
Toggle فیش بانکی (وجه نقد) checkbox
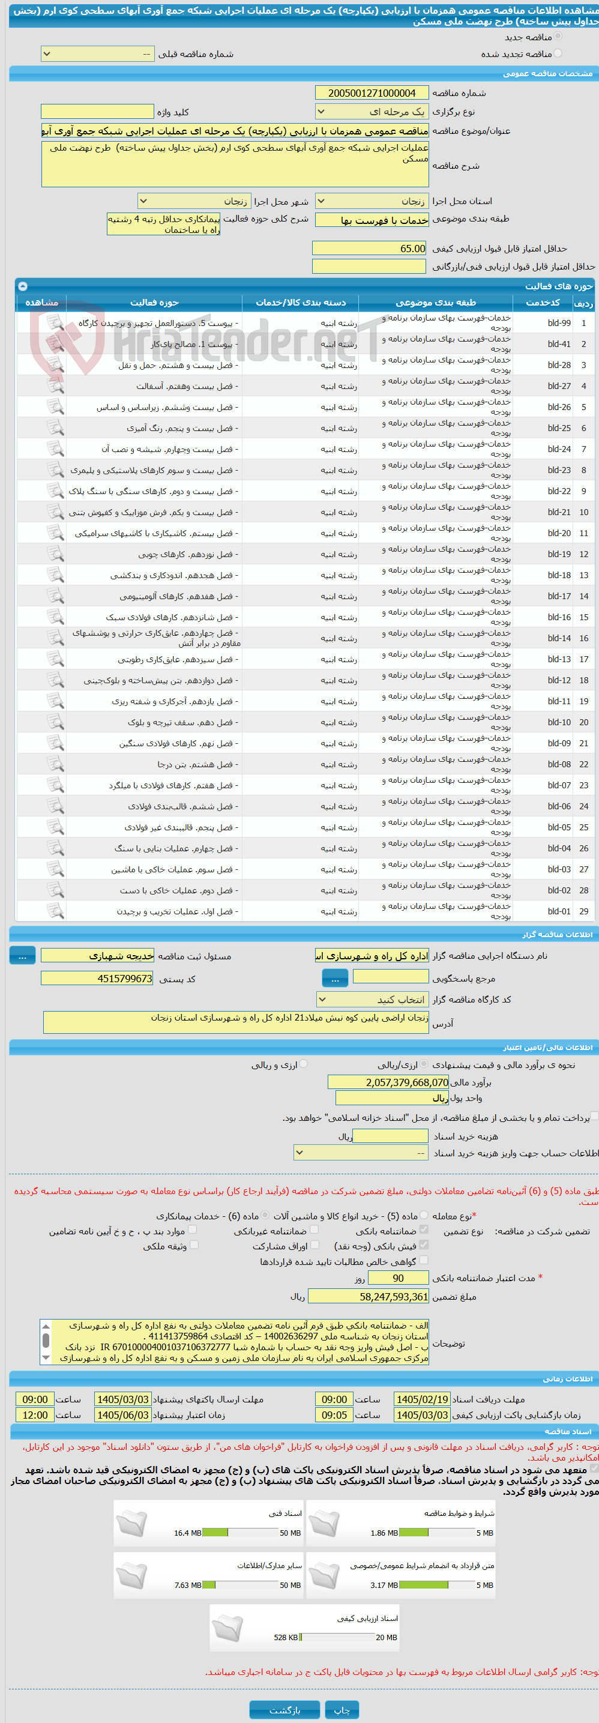[x=424, y=1246]
